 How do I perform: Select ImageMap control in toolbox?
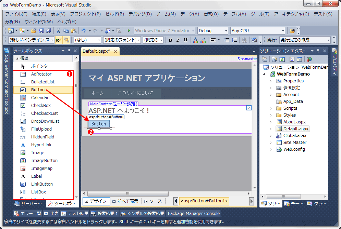(43, 168)
